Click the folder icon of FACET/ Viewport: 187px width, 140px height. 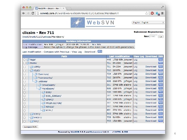tap(32, 117)
